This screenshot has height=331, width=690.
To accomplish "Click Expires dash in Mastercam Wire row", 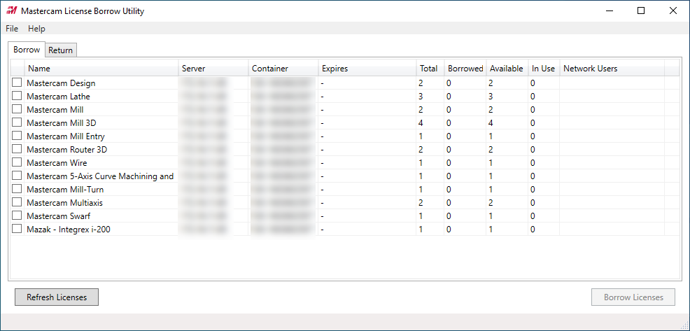I will coord(323,162).
